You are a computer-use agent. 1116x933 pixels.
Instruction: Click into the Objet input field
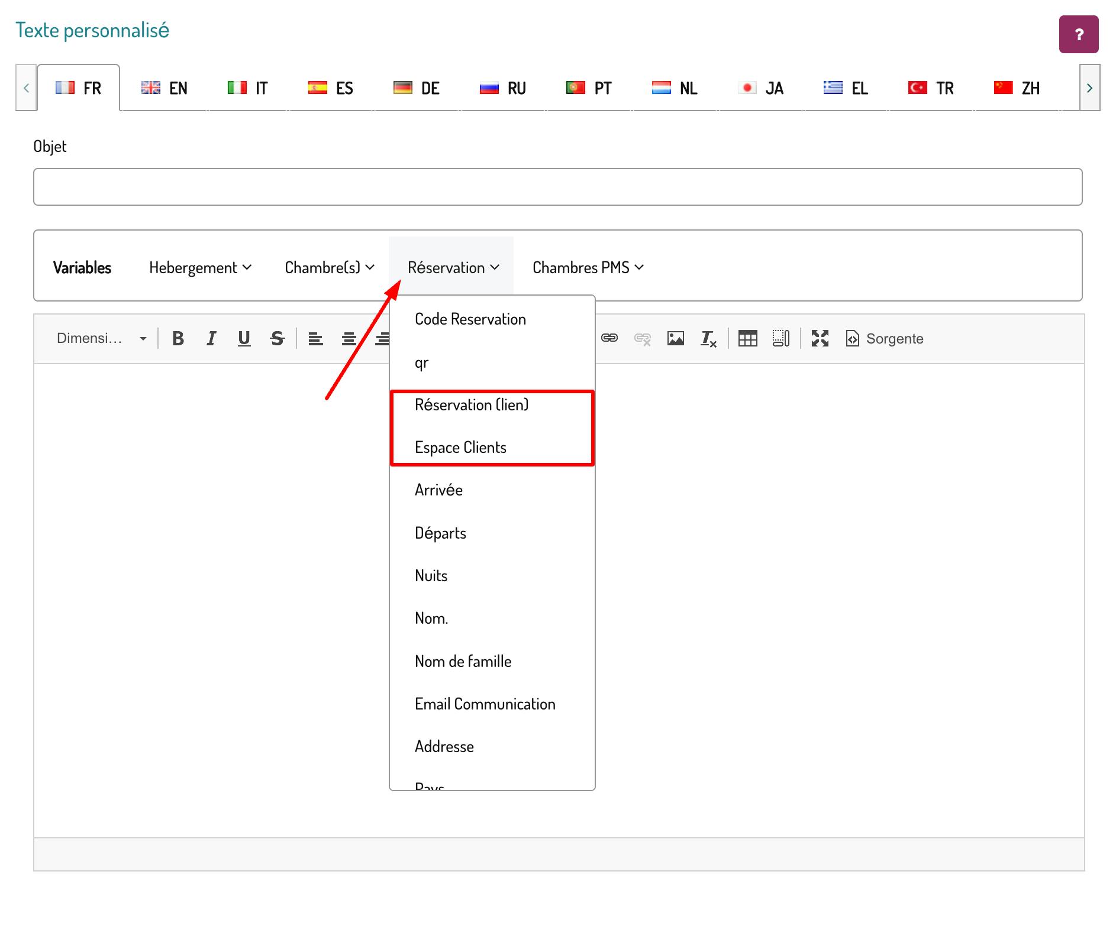click(557, 187)
